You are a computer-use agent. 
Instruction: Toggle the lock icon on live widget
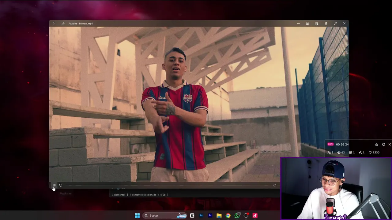tap(377, 145)
